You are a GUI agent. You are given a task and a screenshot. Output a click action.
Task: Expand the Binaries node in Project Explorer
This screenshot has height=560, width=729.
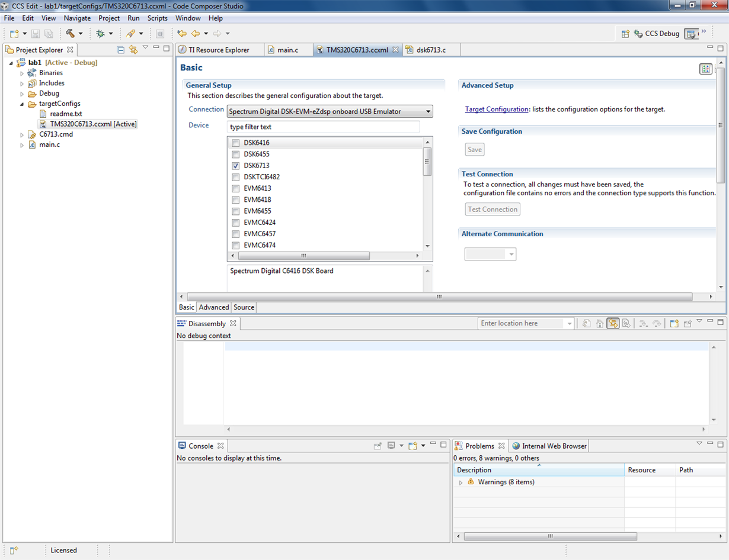coord(22,72)
